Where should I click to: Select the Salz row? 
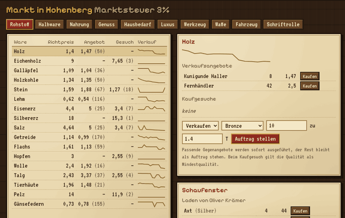89,128
